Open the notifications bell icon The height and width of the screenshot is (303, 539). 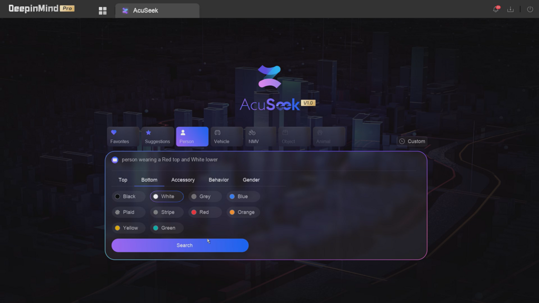(496, 9)
